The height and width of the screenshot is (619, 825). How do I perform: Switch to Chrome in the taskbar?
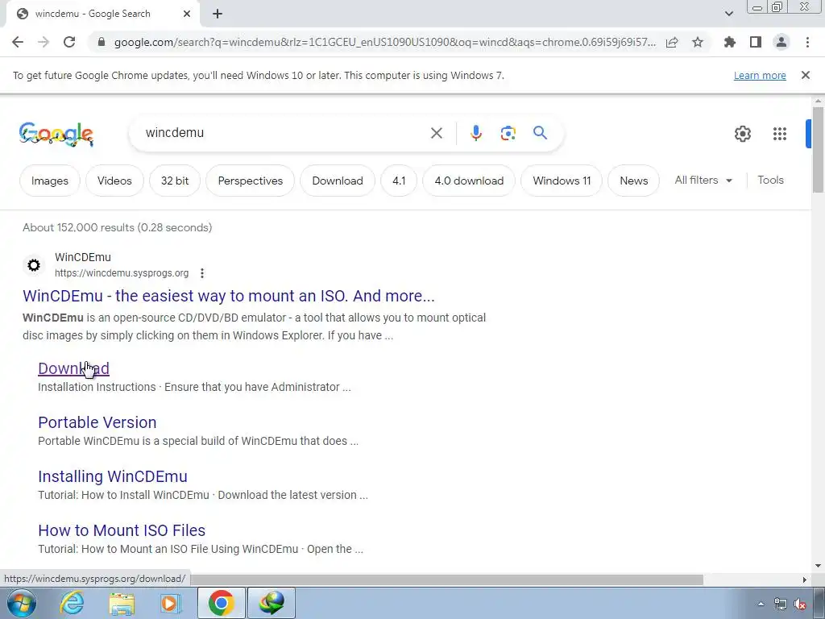(x=221, y=603)
